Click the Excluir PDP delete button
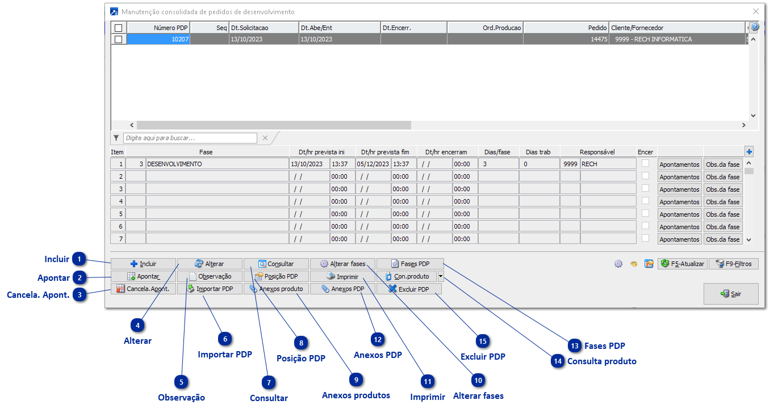The image size is (778, 413). coord(409,289)
